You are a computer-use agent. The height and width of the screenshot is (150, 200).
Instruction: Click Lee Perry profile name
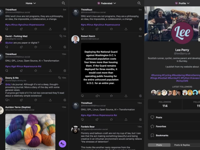pos(182,50)
